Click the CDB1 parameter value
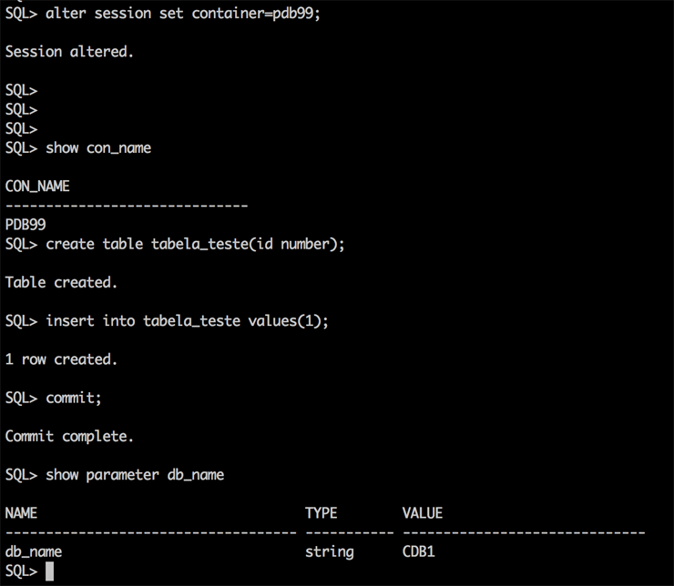This screenshot has width=674, height=586. coord(418,551)
